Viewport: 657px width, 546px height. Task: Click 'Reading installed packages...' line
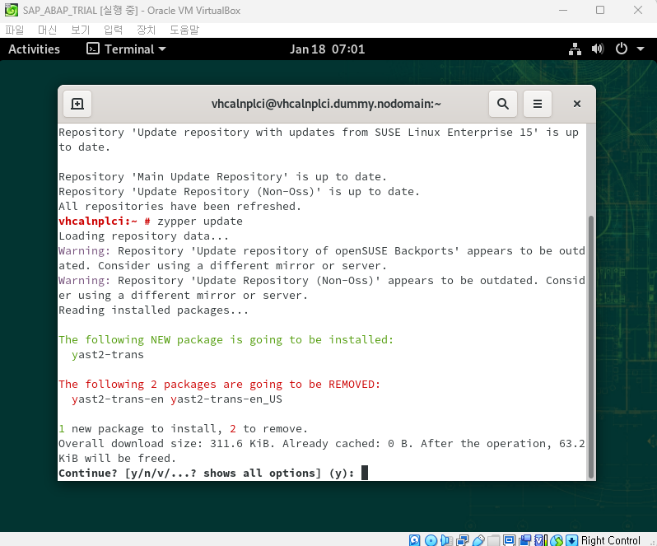pos(153,310)
